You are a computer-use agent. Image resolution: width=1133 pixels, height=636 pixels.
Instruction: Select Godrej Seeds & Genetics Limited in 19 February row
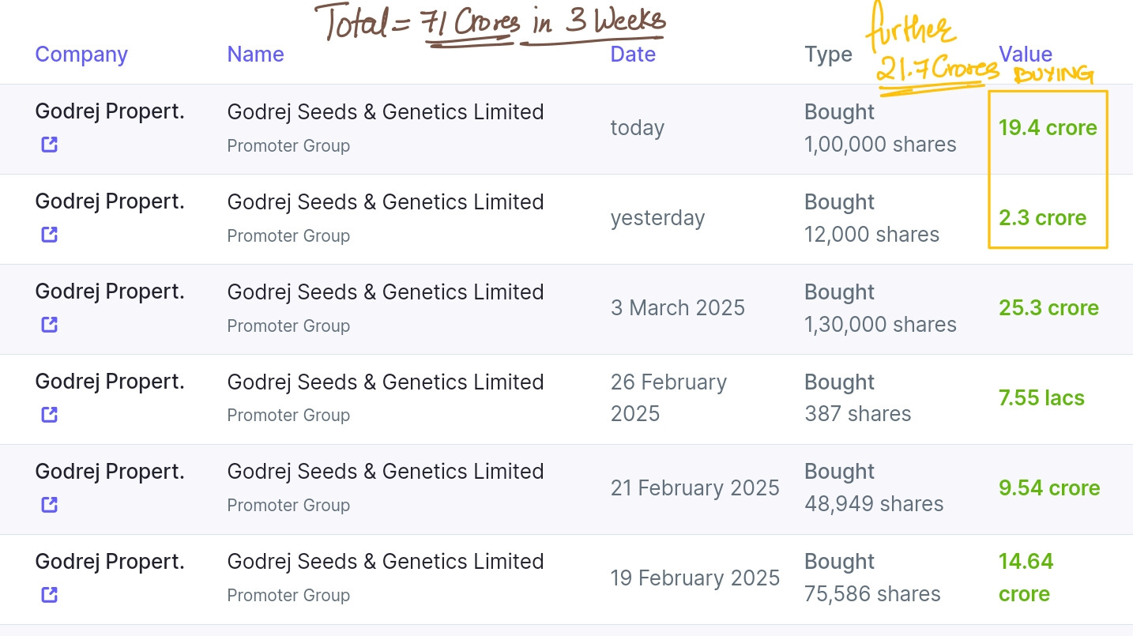(x=386, y=562)
